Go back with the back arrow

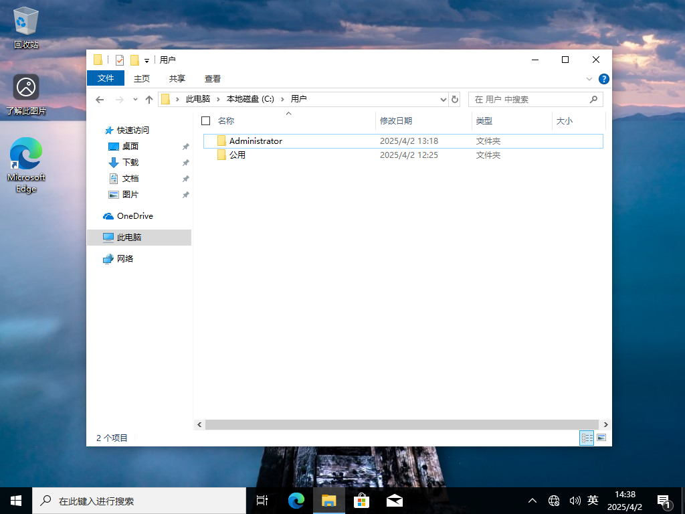click(x=100, y=100)
